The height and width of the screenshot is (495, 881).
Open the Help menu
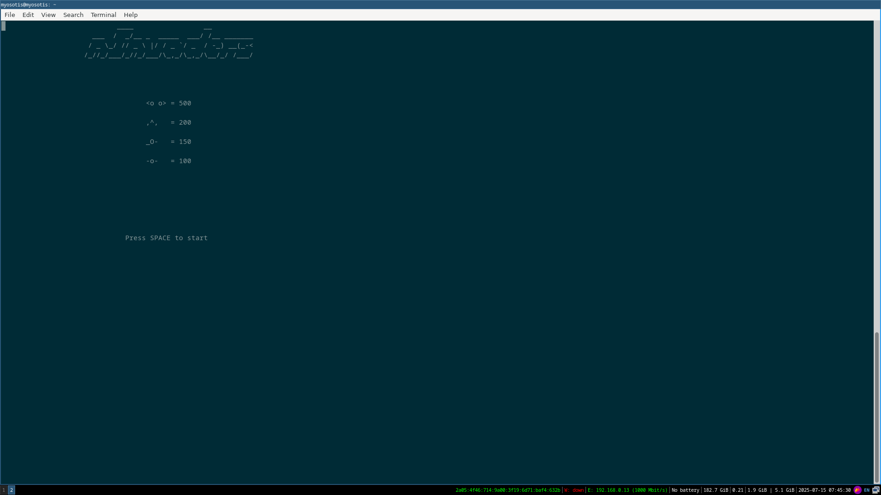pos(130,15)
